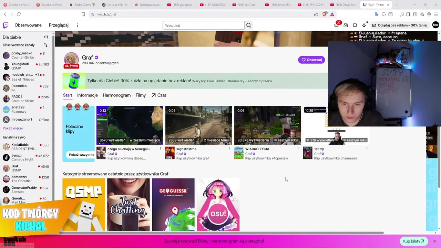Sort followed channels with arrows icon
441x248 pixels.
[45, 45]
